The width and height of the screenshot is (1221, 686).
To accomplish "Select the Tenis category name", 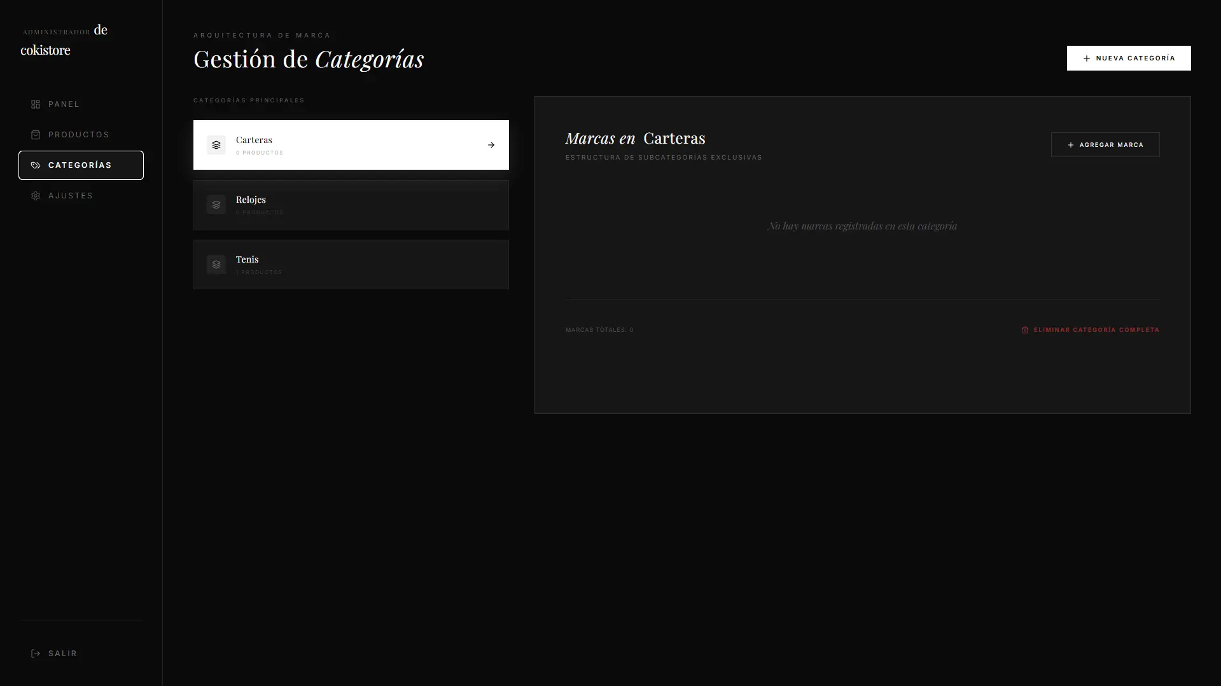I will (247, 259).
